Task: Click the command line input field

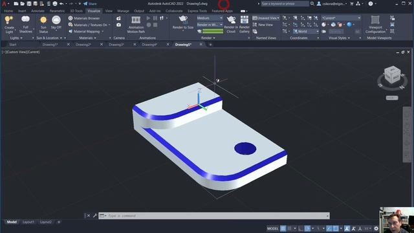Action: [x=214, y=216]
